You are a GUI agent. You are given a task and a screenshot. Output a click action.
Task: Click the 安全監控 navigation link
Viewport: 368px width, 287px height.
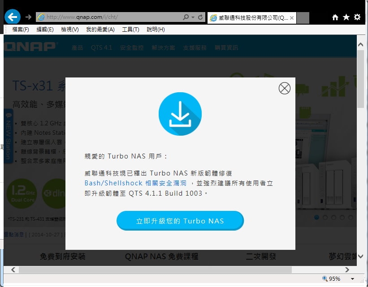coord(132,48)
